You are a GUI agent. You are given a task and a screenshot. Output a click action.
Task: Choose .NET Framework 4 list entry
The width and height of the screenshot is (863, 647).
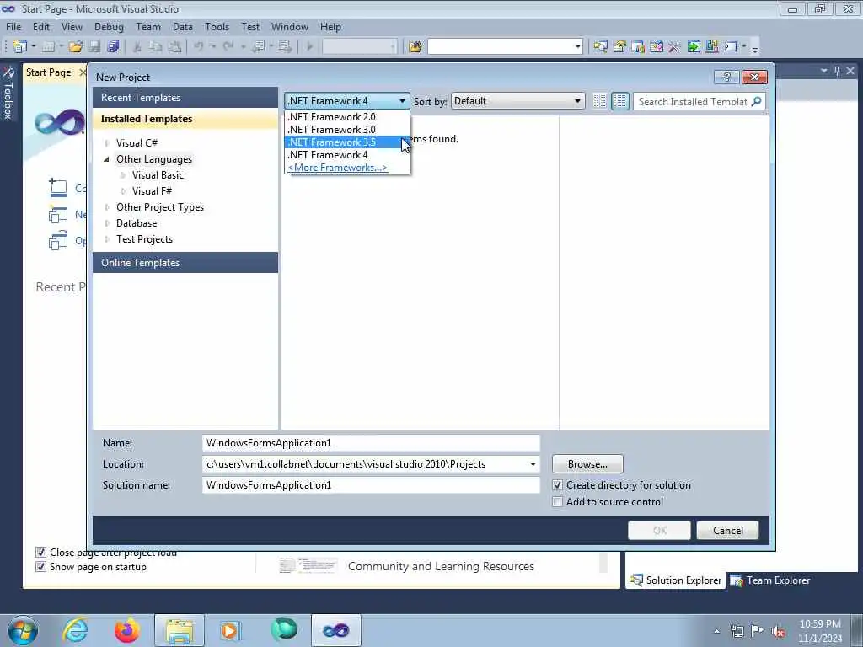pyautogui.click(x=346, y=155)
